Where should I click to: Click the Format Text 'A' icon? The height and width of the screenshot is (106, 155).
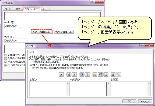pyautogui.click(x=61, y=74)
